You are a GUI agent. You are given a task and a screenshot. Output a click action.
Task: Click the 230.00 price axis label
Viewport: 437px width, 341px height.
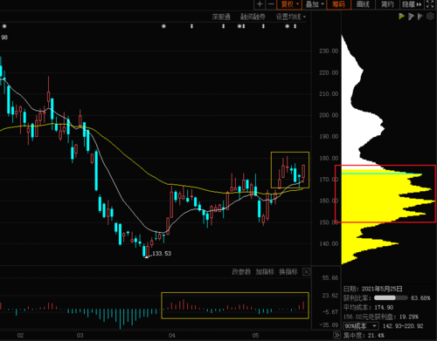[329, 51]
